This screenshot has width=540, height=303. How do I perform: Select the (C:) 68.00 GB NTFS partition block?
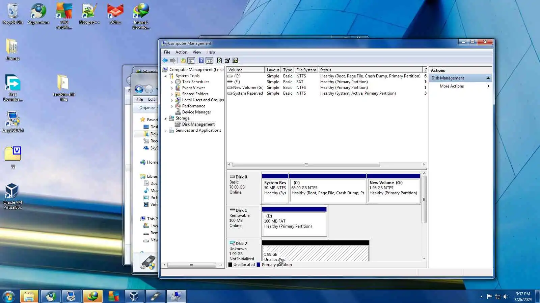328,188
